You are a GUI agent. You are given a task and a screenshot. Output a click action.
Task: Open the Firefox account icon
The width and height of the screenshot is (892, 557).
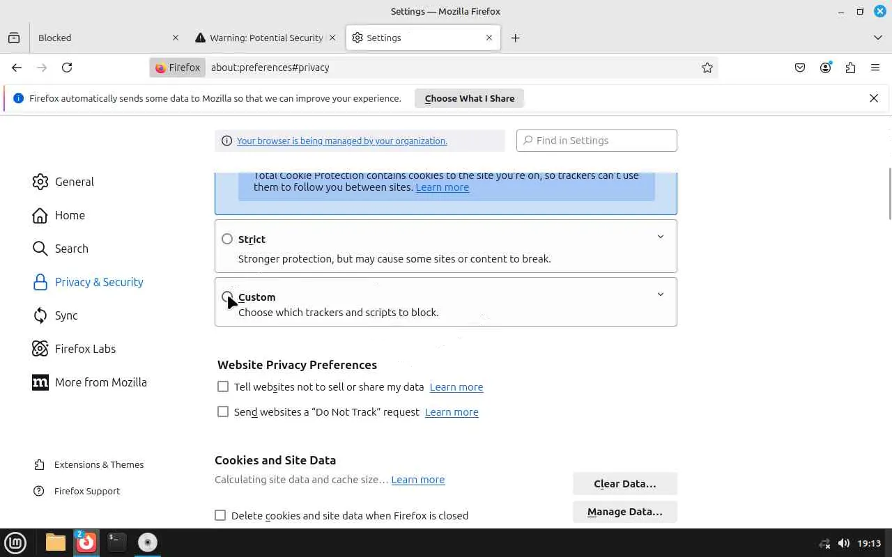826,68
